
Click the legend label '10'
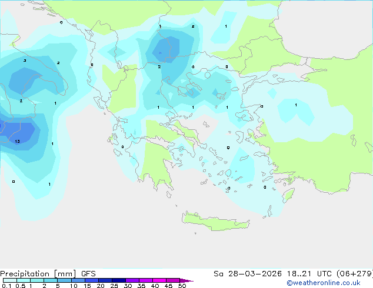pos(74,286)
